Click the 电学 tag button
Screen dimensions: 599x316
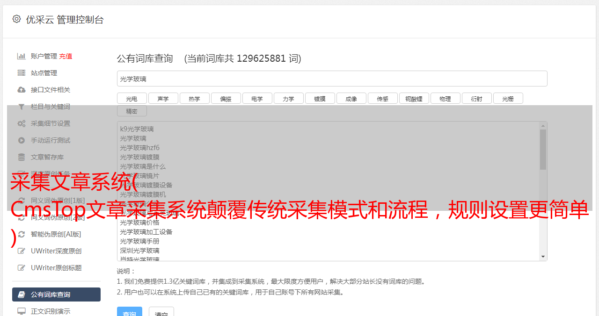[x=257, y=98]
